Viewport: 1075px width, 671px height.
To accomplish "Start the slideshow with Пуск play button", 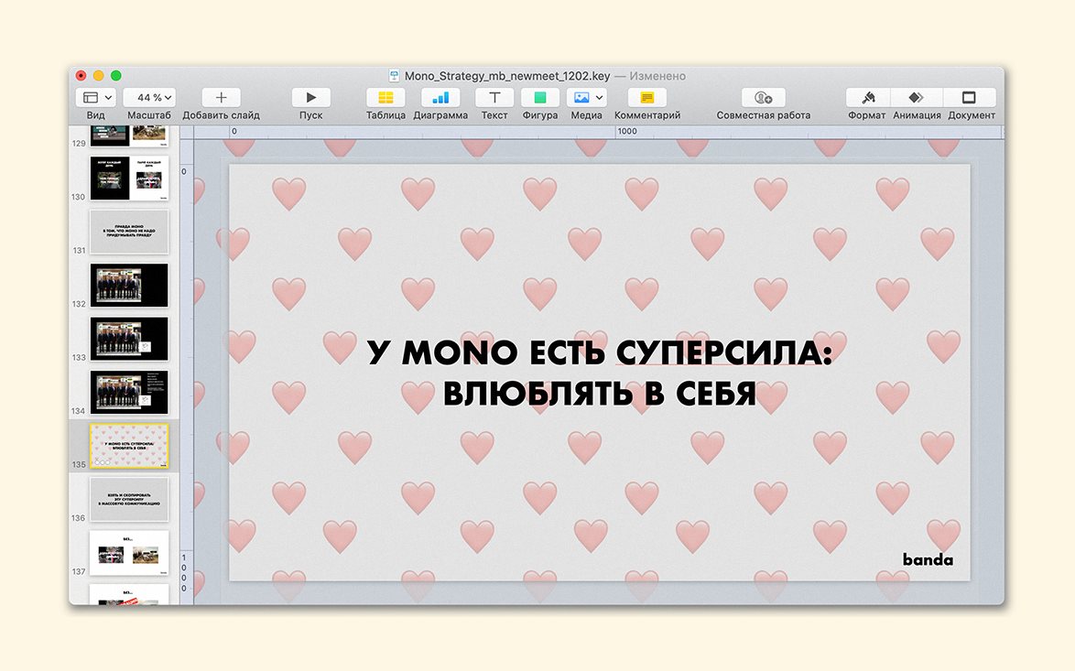I will (310, 97).
